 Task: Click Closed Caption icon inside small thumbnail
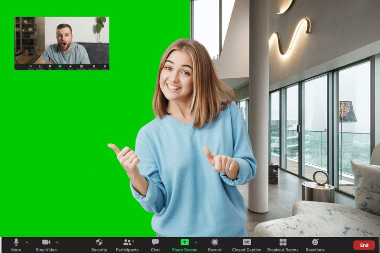coord(81,66)
